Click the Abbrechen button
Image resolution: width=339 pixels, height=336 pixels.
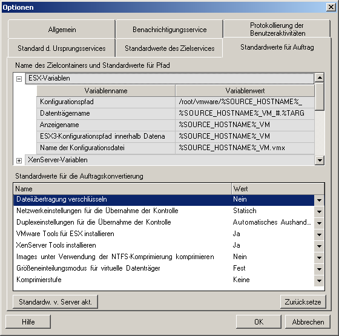click(x=308, y=321)
